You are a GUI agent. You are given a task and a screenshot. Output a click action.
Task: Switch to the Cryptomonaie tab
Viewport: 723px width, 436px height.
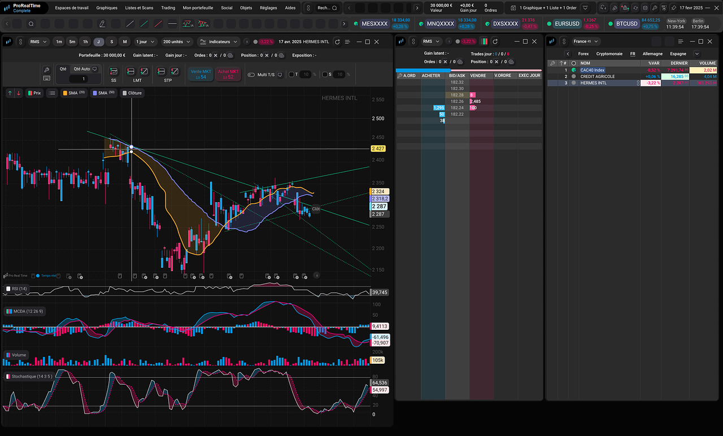(x=609, y=54)
